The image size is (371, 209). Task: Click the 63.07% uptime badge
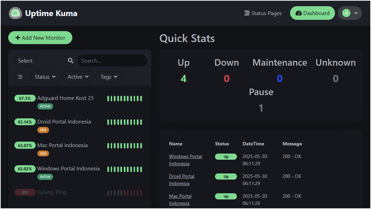[25, 145]
